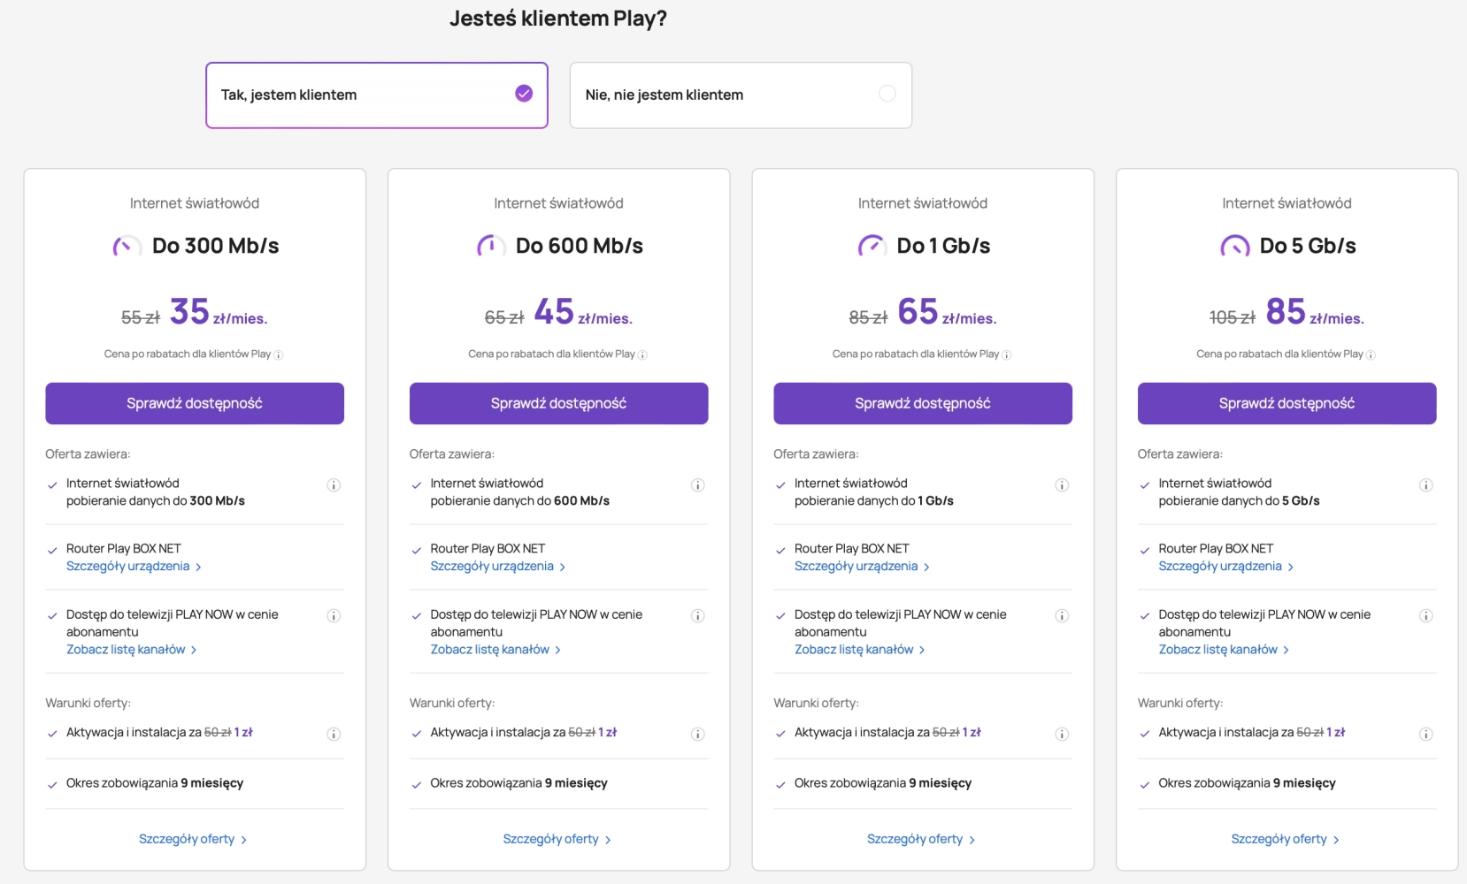This screenshot has width=1467, height=884.
Task: Open 'Zobacz listę kanałów' in 5 Gb/s plan
Action: 1225,650
